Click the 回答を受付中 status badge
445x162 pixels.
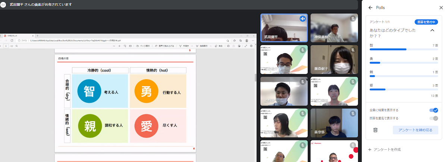tap(426, 22)
